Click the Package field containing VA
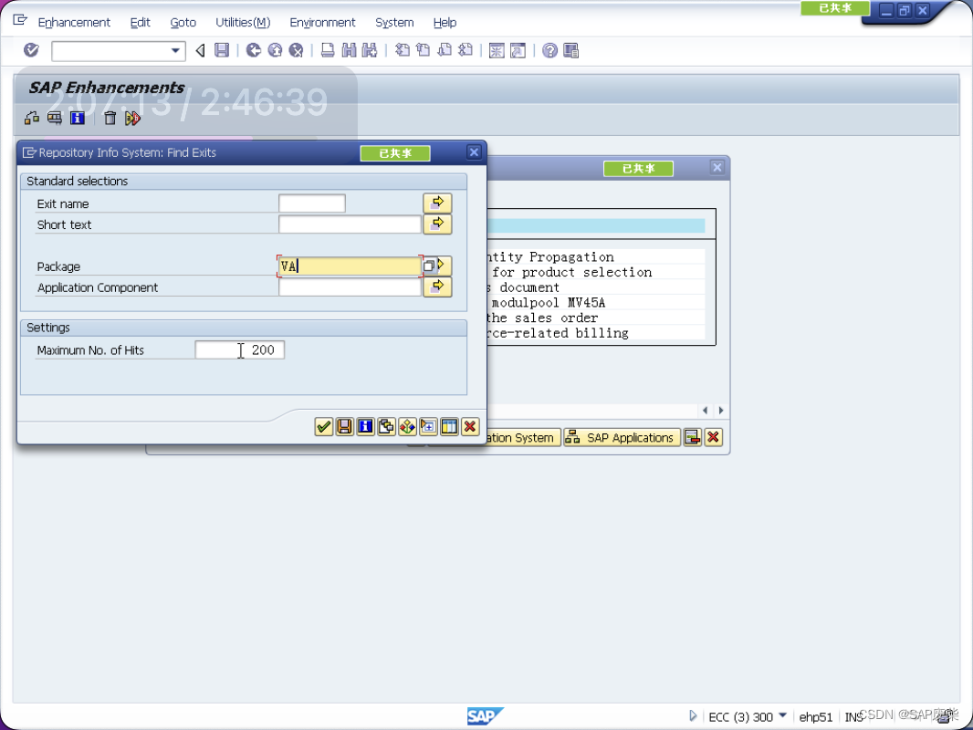Image resolution: width=973 pixels, height=730 pixels. pyautogui.click(x=350, y=266)
